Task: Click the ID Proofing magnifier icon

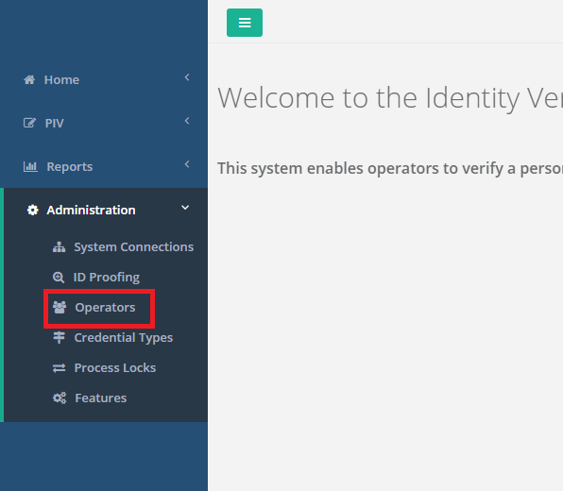Action: 59,277
